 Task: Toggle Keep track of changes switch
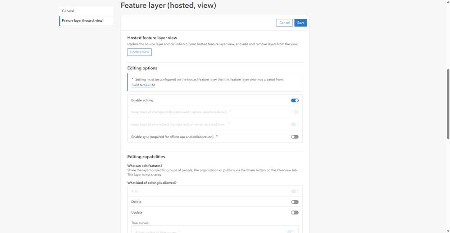(295, 112)
